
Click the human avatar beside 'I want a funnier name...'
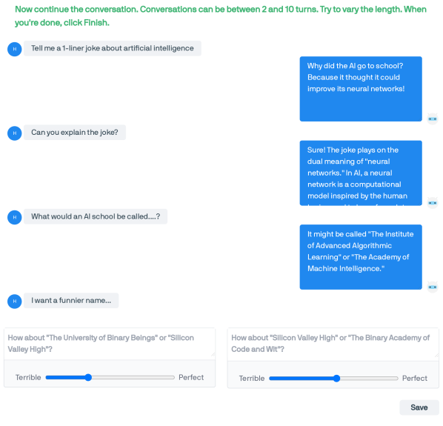pos(14,302)
